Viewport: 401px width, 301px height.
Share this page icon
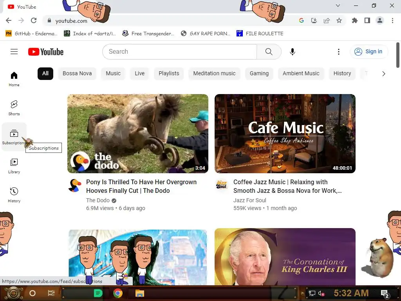click(x=327, y=20)
